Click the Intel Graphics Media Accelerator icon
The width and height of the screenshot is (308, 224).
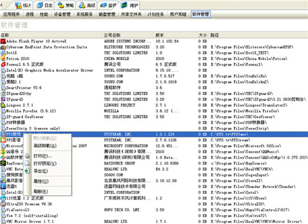click(3, 71)
